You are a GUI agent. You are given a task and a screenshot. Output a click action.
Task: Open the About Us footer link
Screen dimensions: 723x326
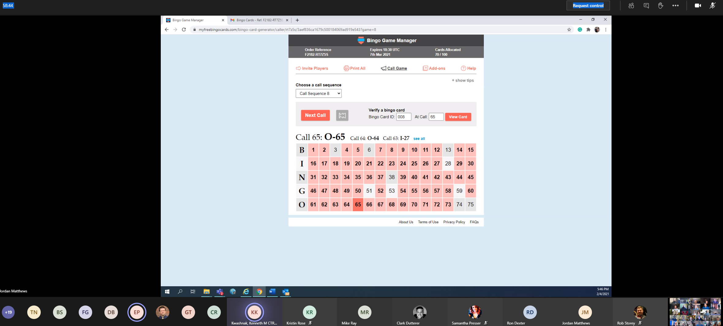[x=406, y=222]
